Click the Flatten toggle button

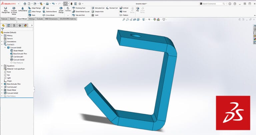[x=124, y=15]
